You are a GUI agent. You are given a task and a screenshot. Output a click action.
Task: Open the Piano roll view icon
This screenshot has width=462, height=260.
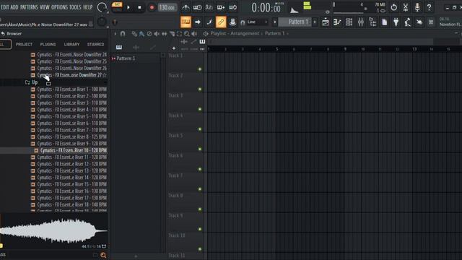click(x=337, y=22)
